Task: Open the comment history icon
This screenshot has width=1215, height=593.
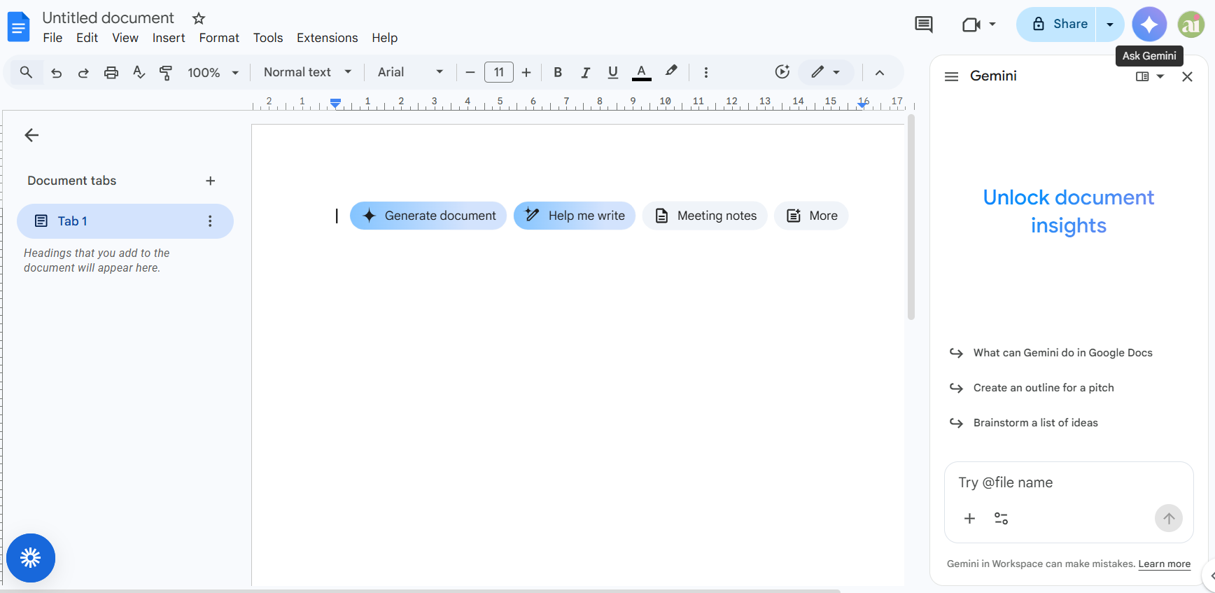Action: (x=923, y=25)
